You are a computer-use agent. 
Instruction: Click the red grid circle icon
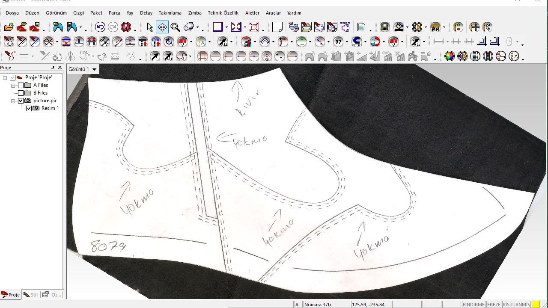203,56
